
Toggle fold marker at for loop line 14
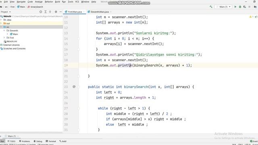pos(79,39)
